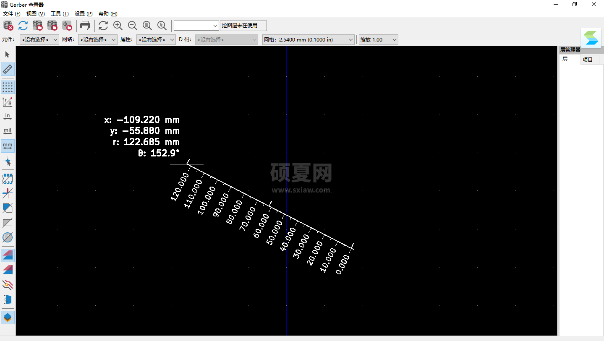
Task: Activate zoom to selection tool
Action: coord(162,26)
